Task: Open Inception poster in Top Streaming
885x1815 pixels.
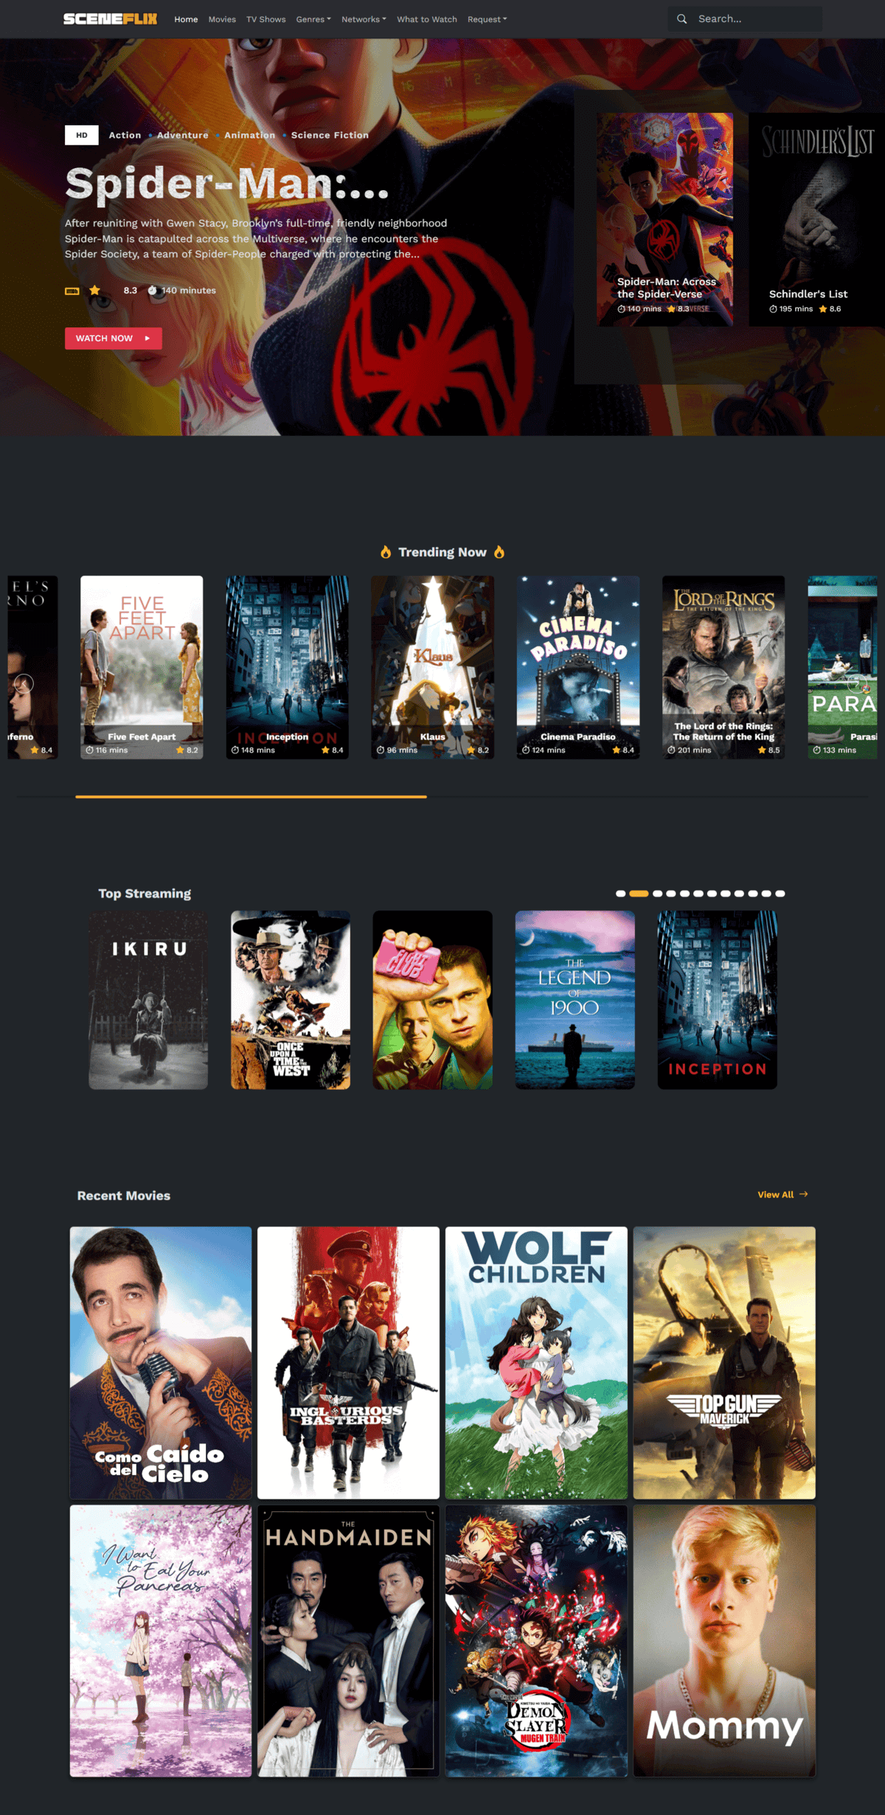Action: [x=718, y=1000]
